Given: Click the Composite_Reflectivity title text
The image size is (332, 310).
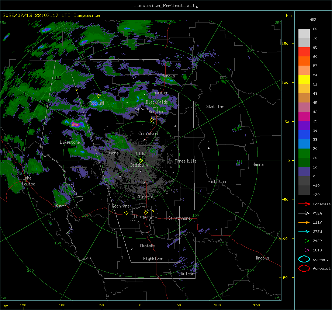Looking at the screenshot, I should [166, 6].
